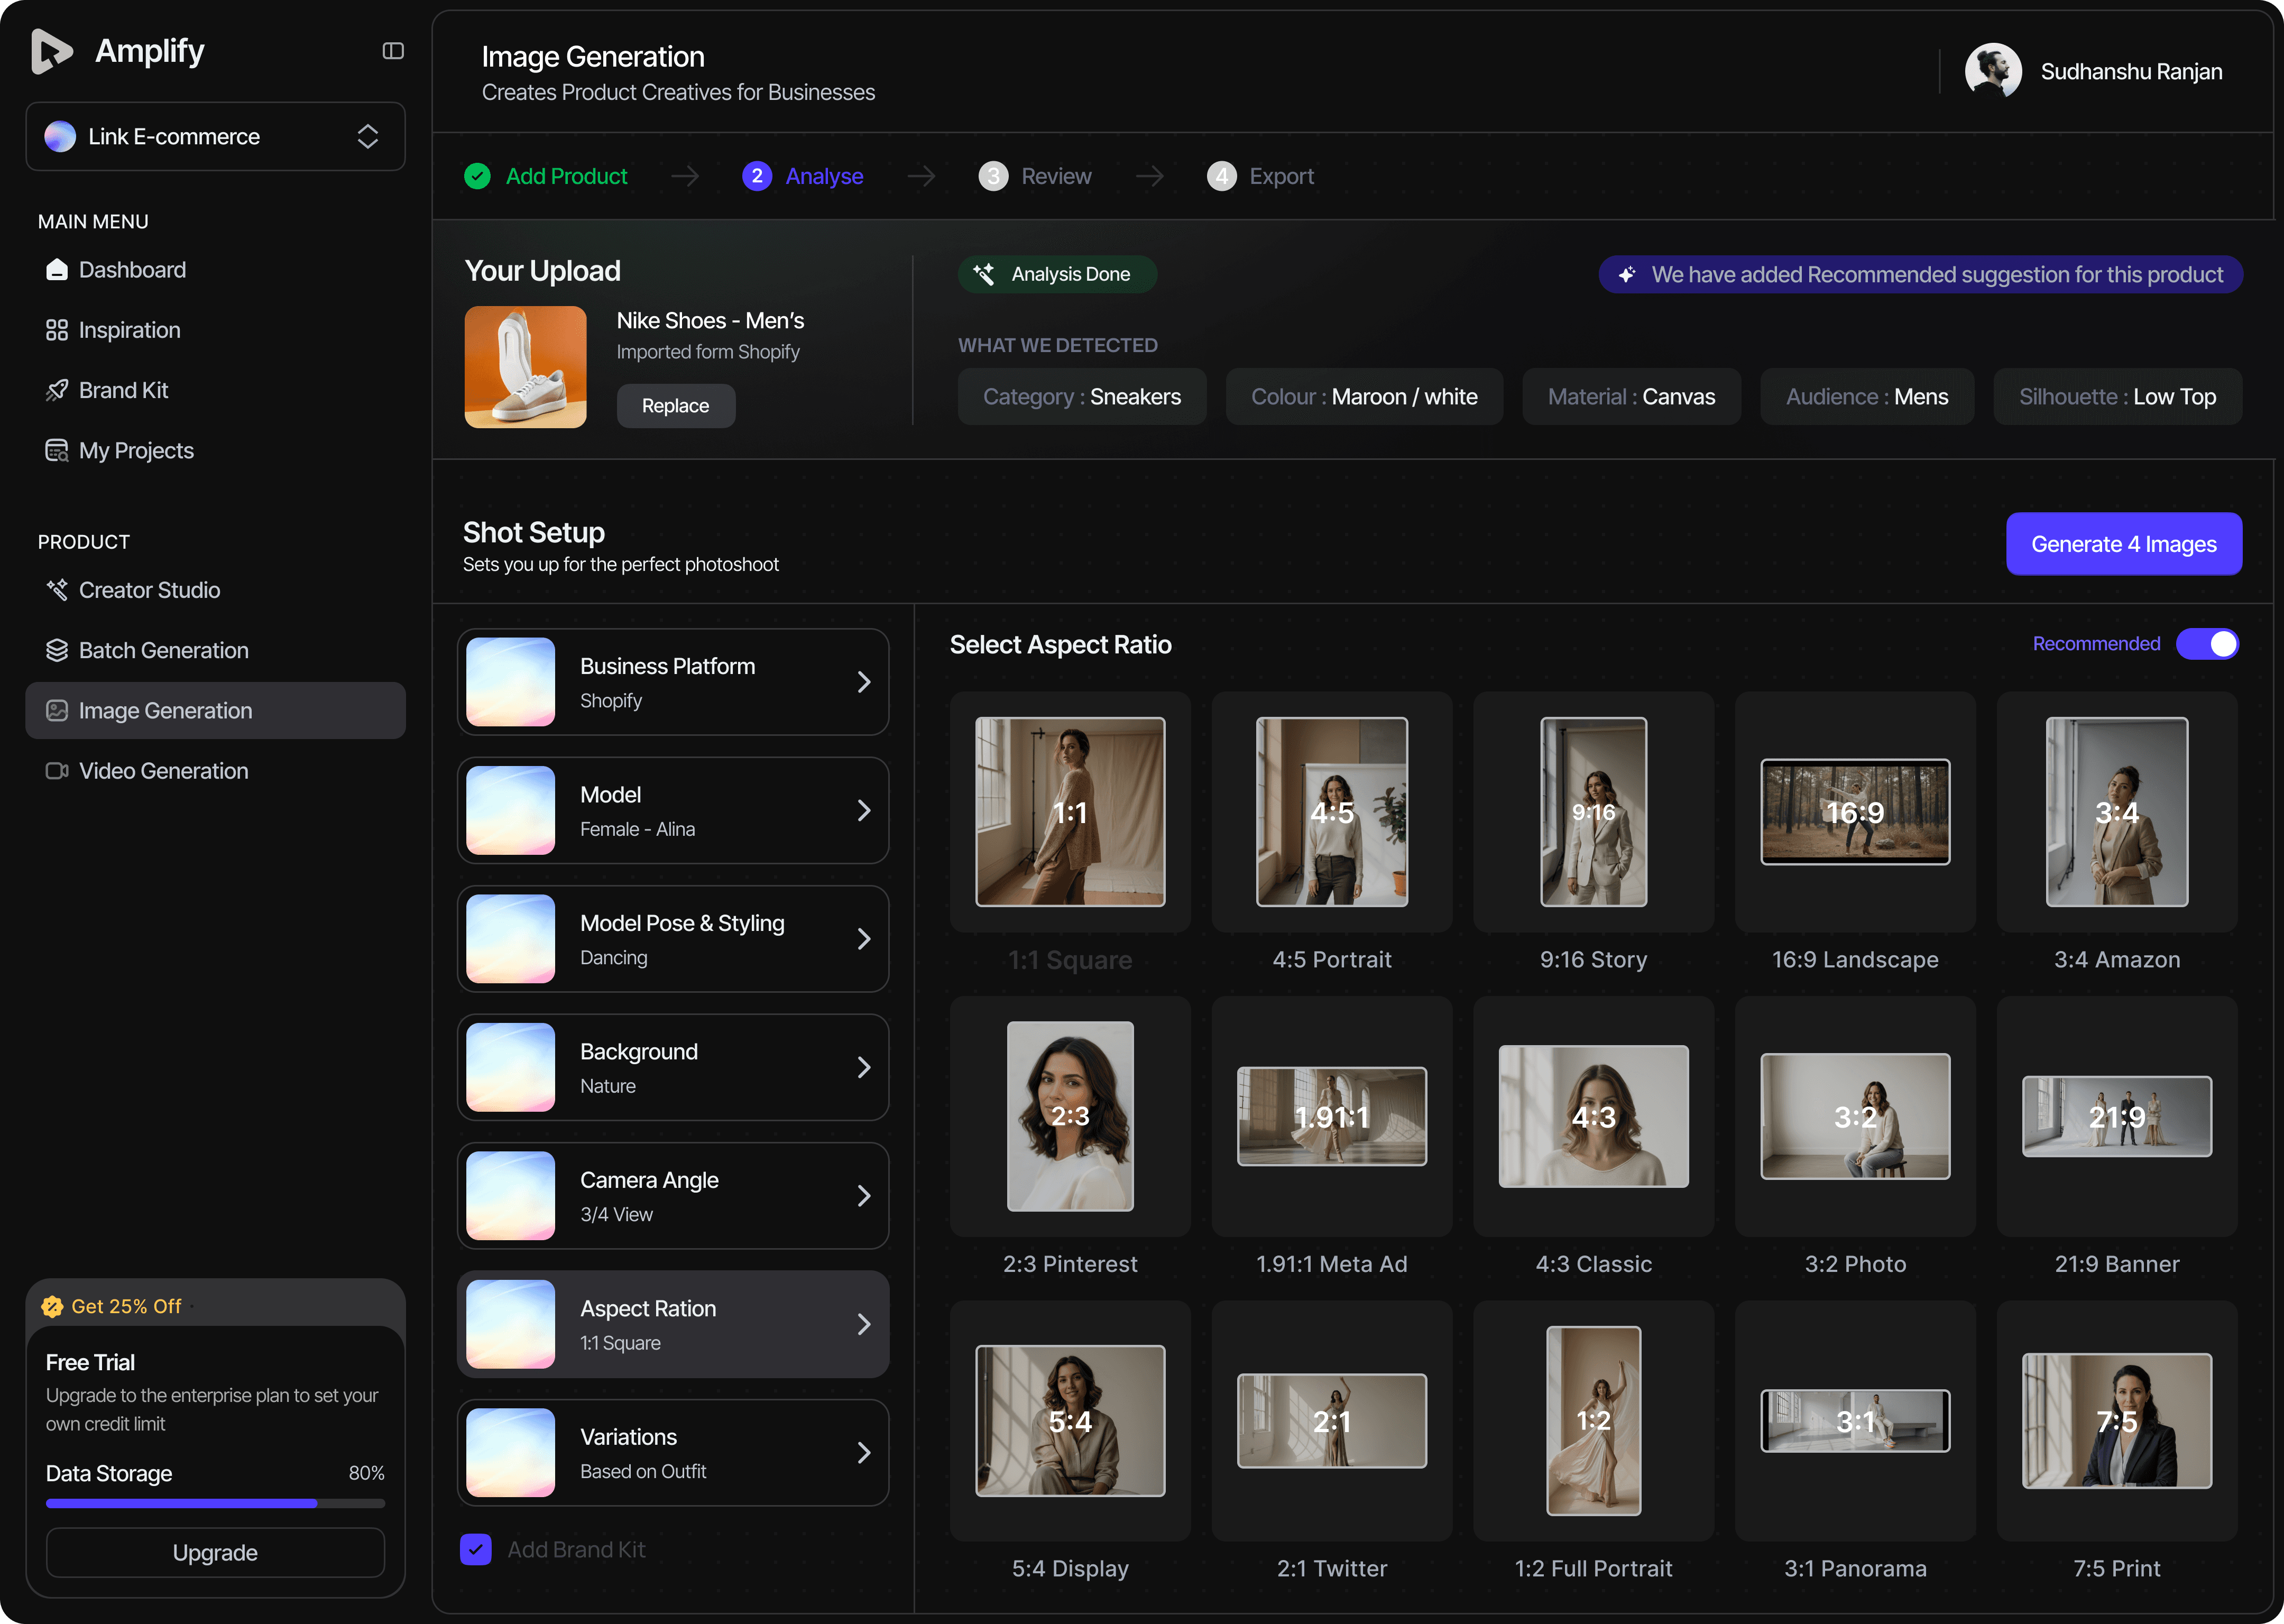Click the Analysis Done sparkle icon
This screenshot has height=1624, width=2284.
point(984,274)
